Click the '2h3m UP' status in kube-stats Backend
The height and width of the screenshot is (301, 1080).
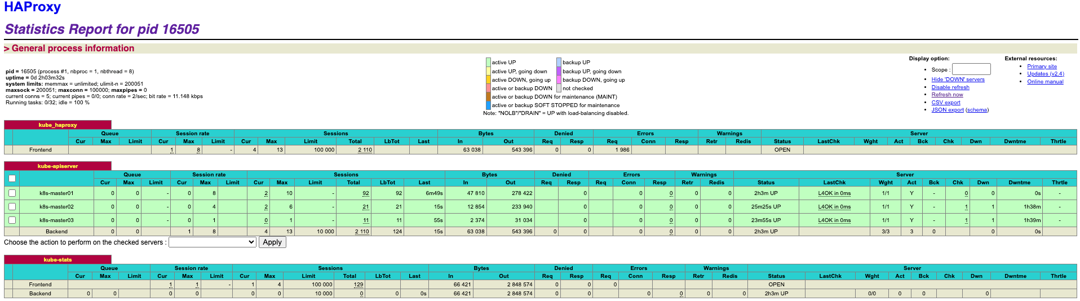point(776,294)
